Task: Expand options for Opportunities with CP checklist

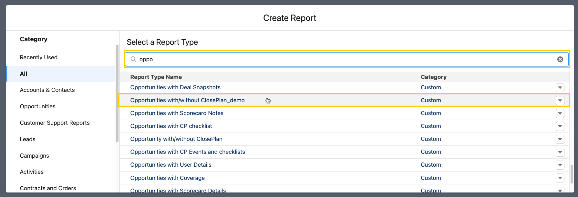Action: pyautogui.click(x=560, y=126)
